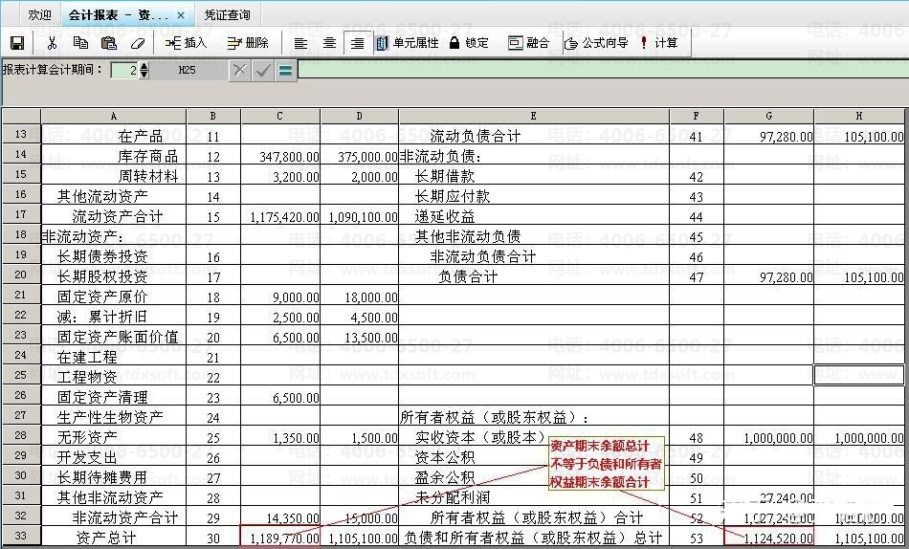
Task: Switch to the 凭证查询 tab
Action: [x=228, y=15]
